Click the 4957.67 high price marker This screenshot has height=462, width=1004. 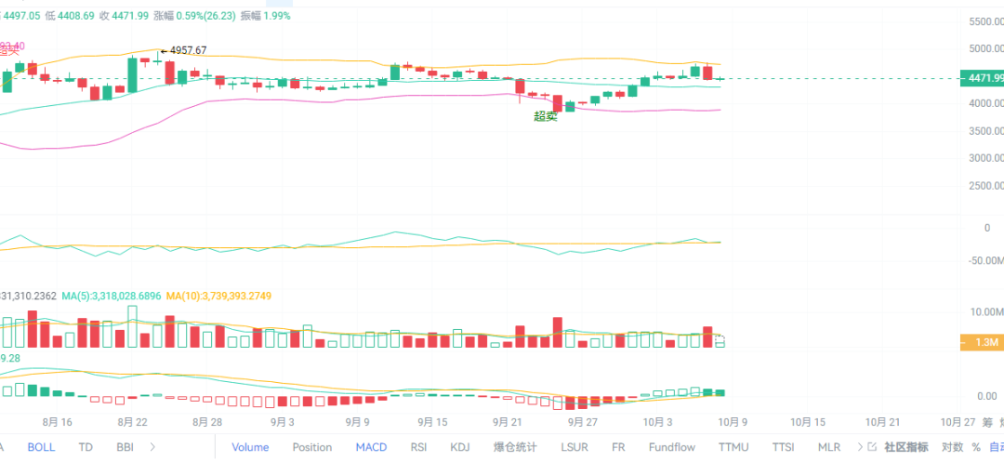click(x=187, y=50)
